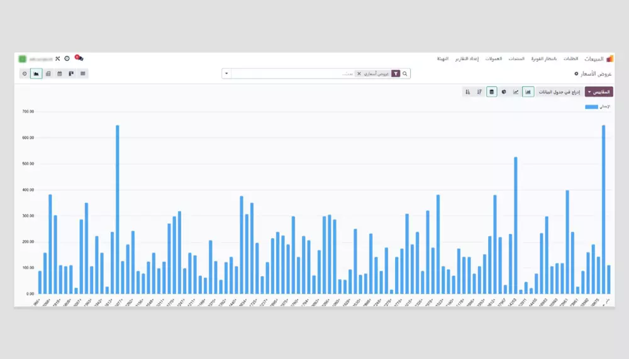Click the عروض الأسعار breadcrumb title
The width and height of the screenshot is (629, 359).
tap(596, 74)
